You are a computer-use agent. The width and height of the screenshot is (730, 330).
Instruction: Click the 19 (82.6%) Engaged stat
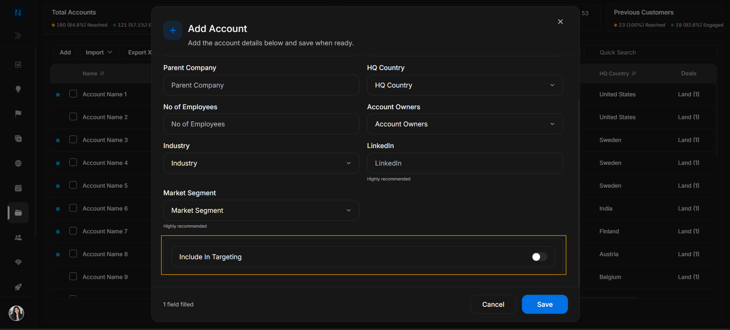click(697, 25)
